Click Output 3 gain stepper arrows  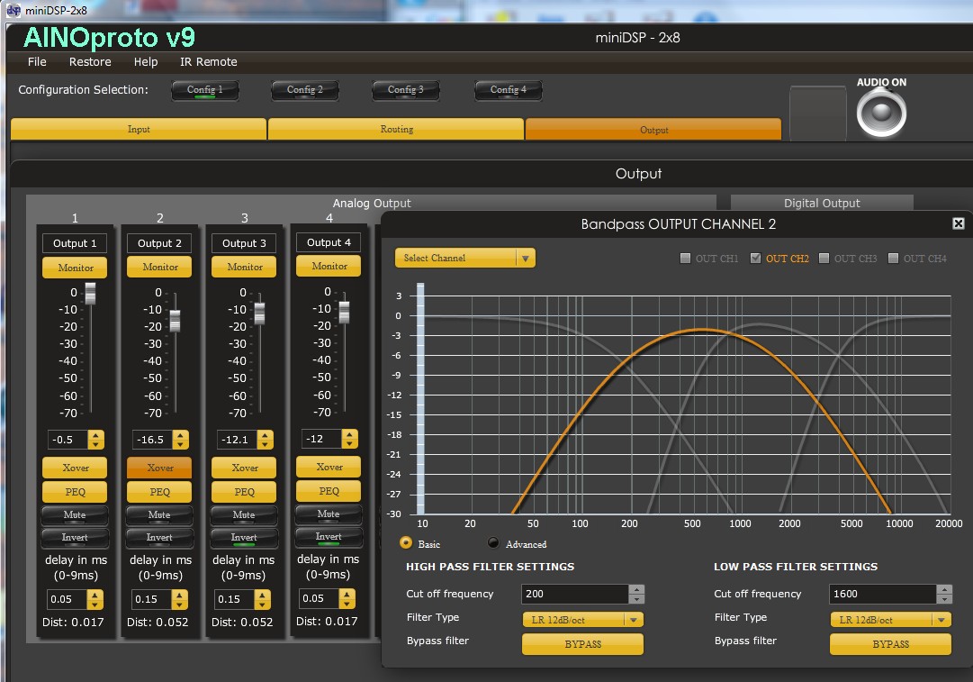tap(265, 439)
